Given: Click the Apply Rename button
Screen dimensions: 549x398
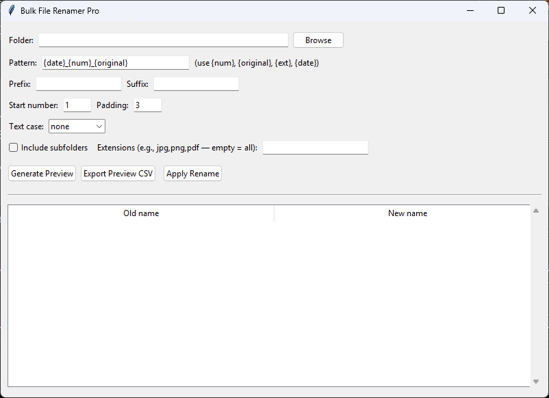Looking at the screenshot, I should [x=192, y=173].
